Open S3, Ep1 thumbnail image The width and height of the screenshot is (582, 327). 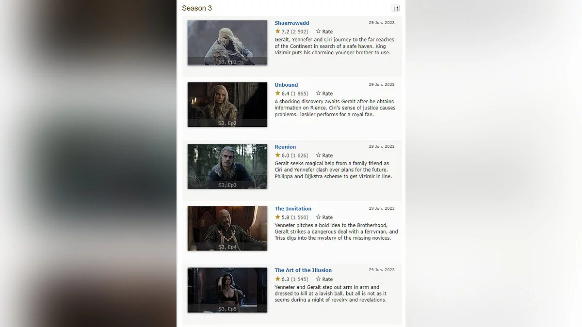[x=227, y=43]
